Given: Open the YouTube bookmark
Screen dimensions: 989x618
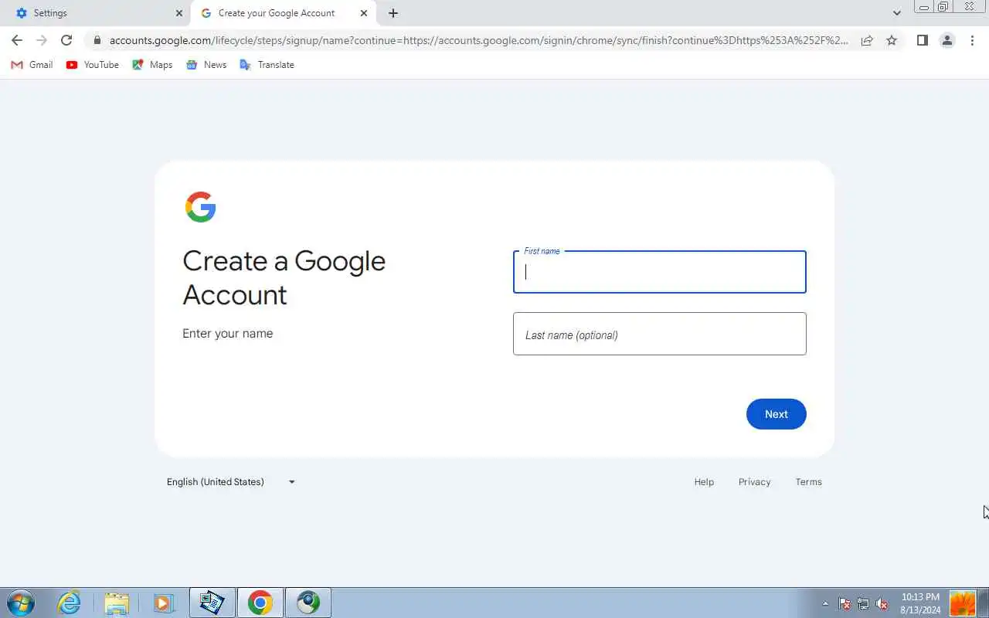Looking at the screenshot, I should point(93,65).
